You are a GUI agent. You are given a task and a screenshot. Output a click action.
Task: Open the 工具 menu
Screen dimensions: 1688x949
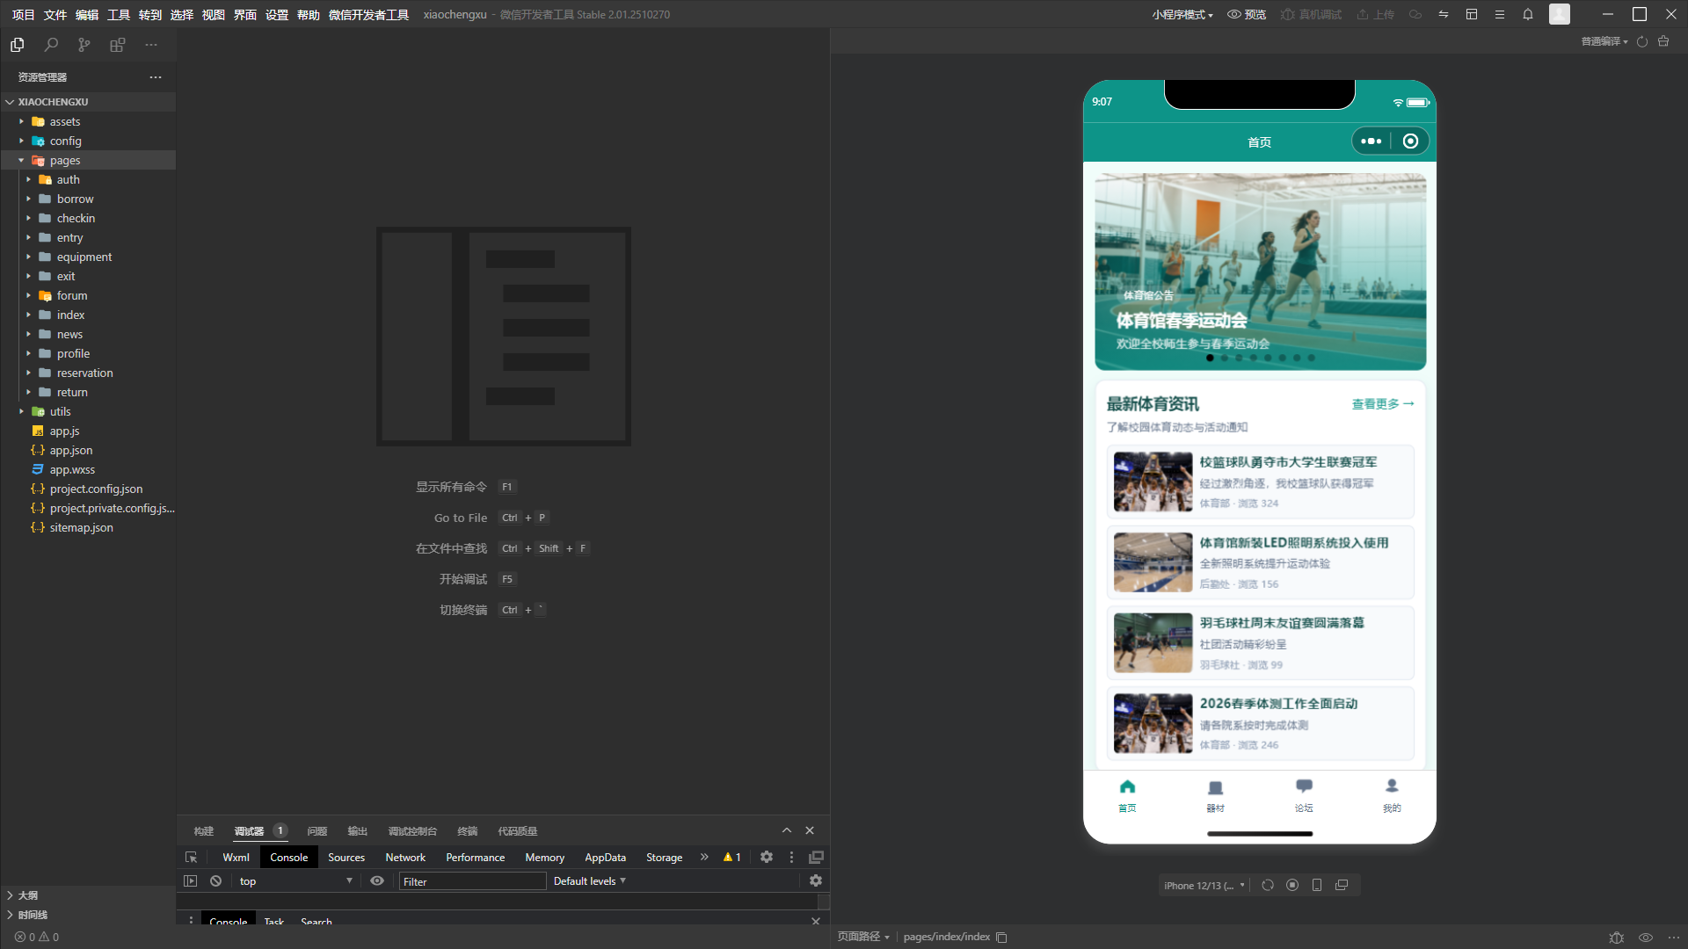tap(119, 14)
